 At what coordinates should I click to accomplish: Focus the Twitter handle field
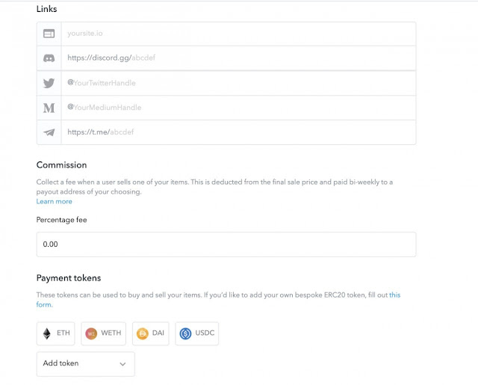[x=238, y=83]
